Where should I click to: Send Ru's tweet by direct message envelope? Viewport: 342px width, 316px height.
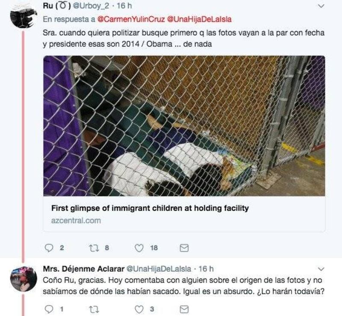tap(184, 248)
